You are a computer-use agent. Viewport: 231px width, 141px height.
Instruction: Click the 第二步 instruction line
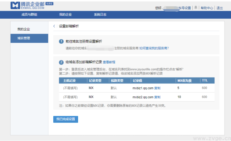(x=111, y=73)
